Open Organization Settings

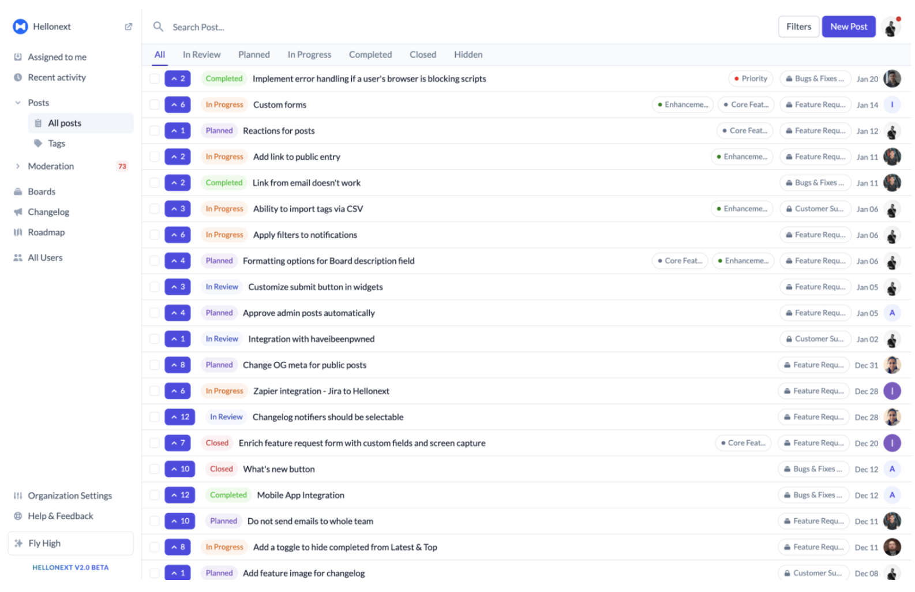click(x=70, y=496)
